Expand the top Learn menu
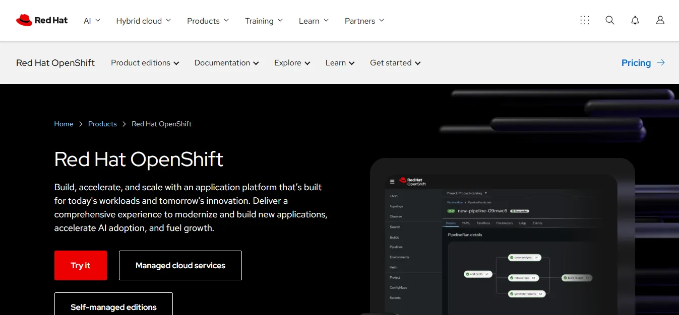Screen dimensions: 679x315 pos(314,21)
